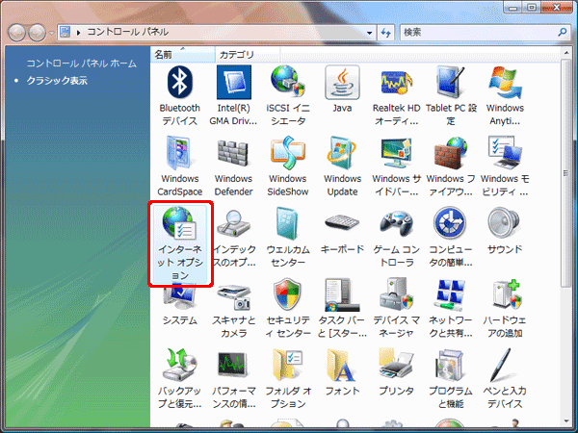Open インデックスのオプション icon
578x433 pixels.
click(x=234, y=237)
